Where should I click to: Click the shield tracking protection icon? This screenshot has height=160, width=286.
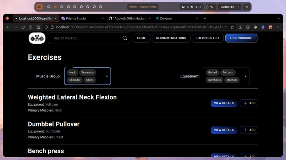coord(46,27)
